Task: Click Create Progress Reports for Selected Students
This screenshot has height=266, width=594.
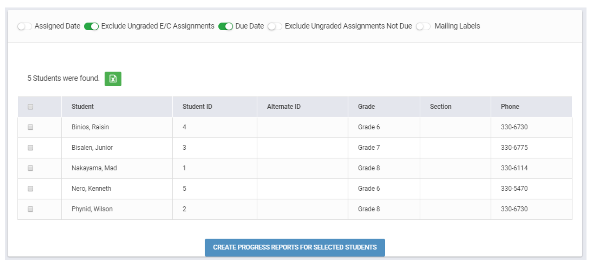Action: click(294, 247)
